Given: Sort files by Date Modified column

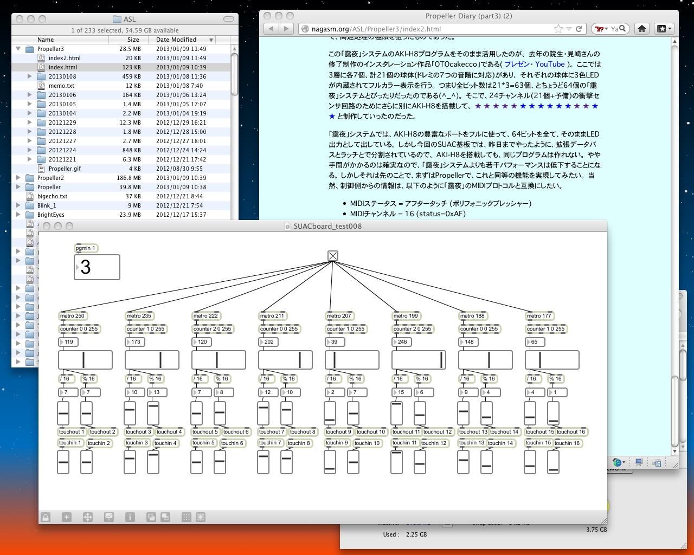Looking at the screenshot, I should coord(176,40).
